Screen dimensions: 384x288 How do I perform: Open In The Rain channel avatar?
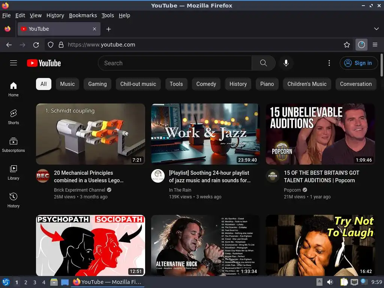pos(158,176)
